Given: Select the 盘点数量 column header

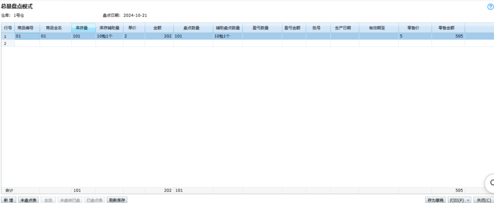Looking at the screenshot, I should (x=193, y=28).
